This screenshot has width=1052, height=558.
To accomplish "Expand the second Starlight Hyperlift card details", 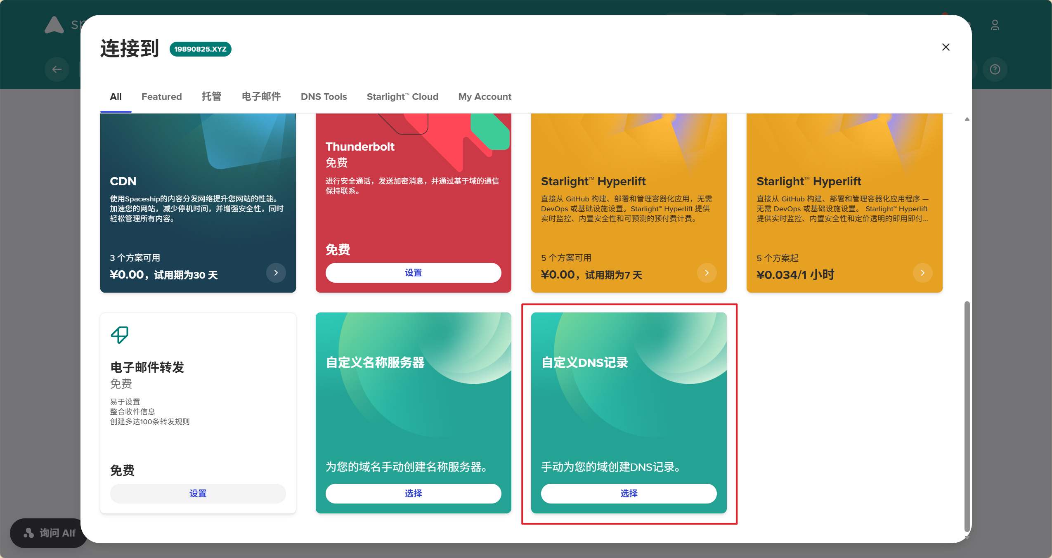I will (922, 273).
